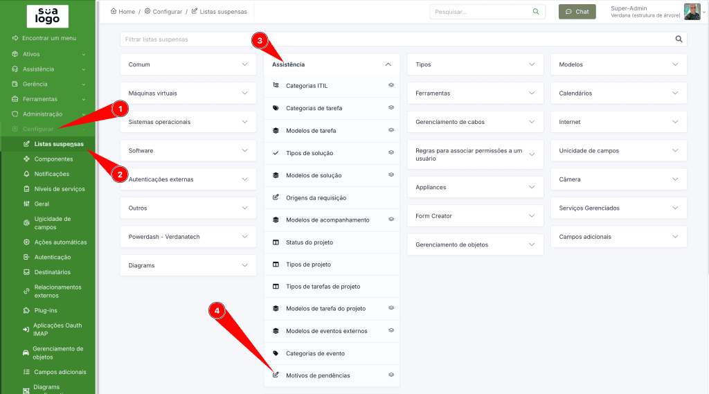709x394 pixels.
Task: Open the Gerência sidebar menu
Action: [48, 84]
